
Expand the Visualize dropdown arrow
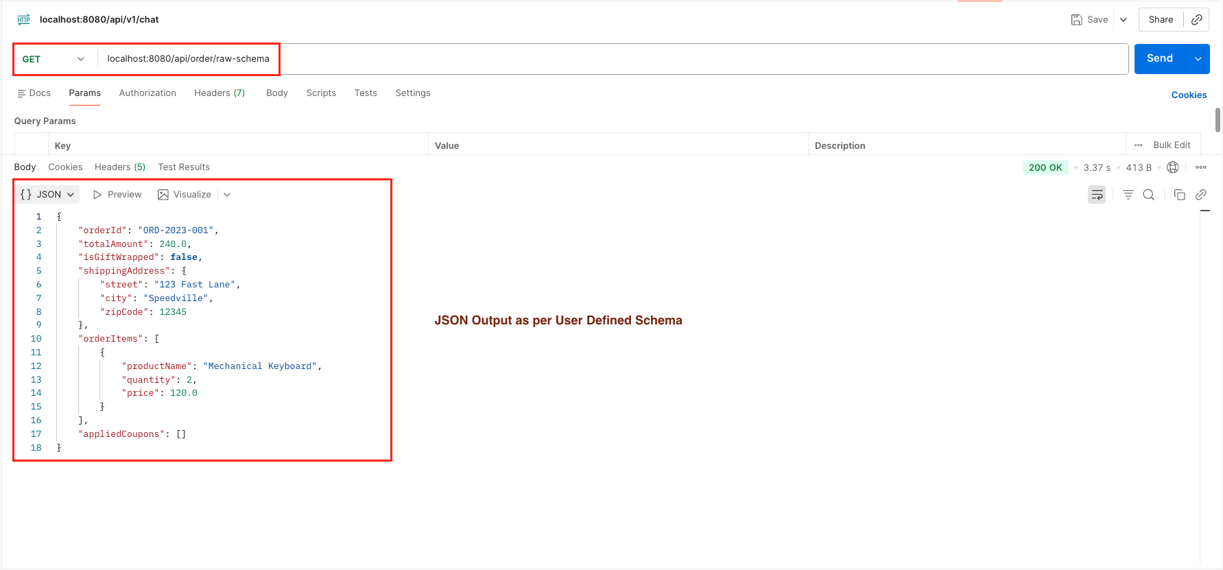click(227, 195)
